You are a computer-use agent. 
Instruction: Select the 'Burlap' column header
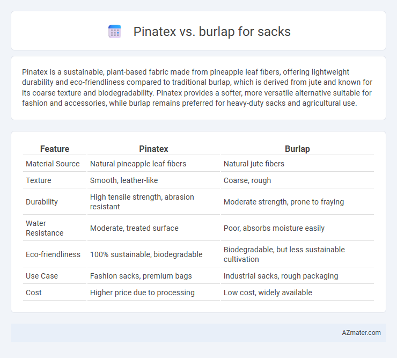(297, 149)
